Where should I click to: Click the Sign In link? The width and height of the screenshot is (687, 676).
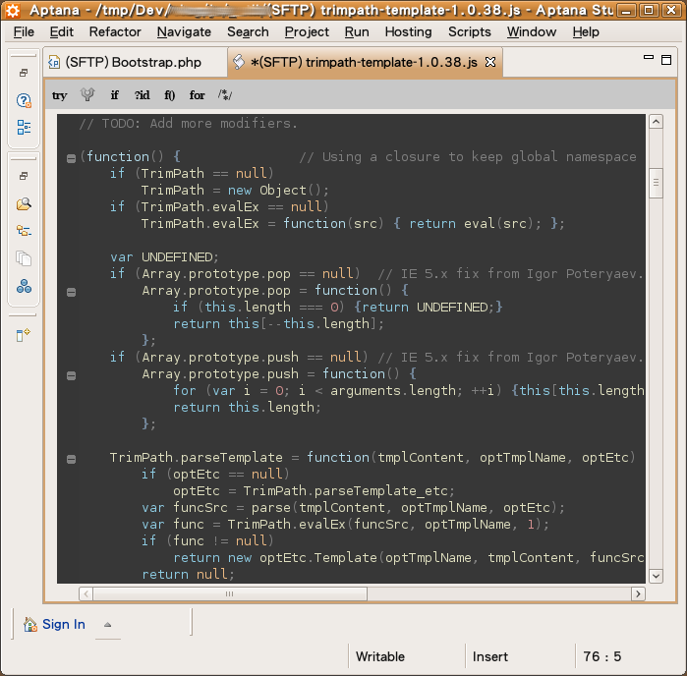(x=64, y=624)
